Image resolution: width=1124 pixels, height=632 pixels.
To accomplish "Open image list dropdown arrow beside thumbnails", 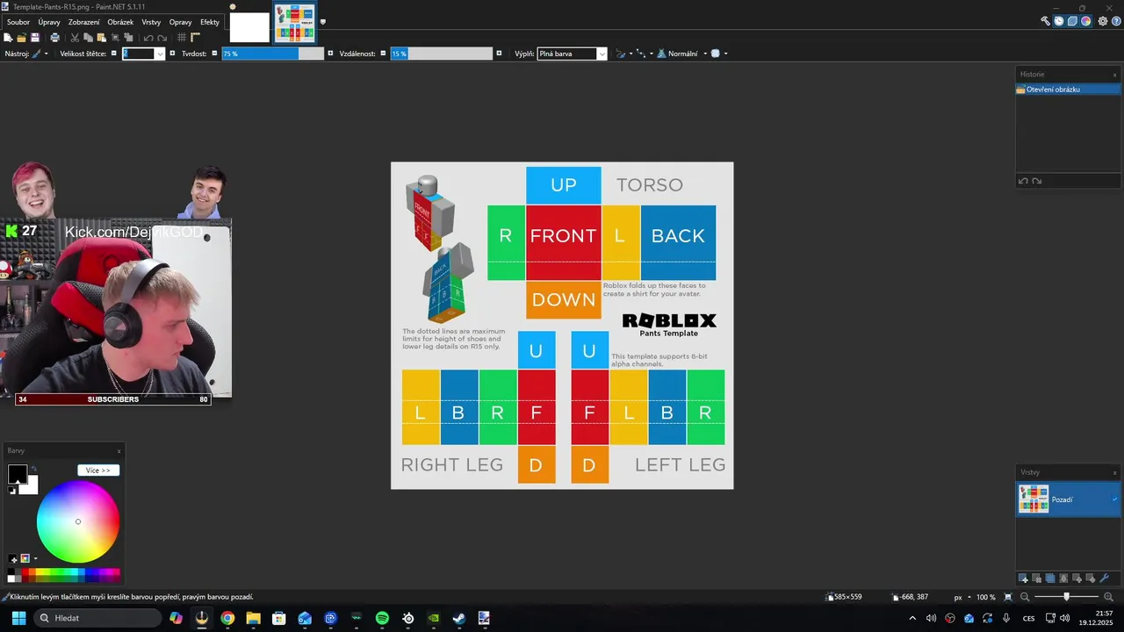I will click(323, 22).
